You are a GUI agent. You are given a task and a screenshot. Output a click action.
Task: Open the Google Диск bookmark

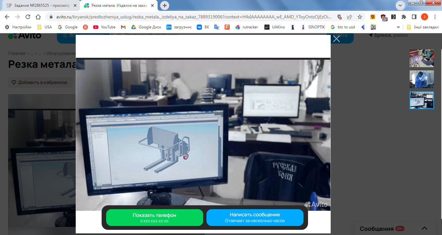(146, 27)
